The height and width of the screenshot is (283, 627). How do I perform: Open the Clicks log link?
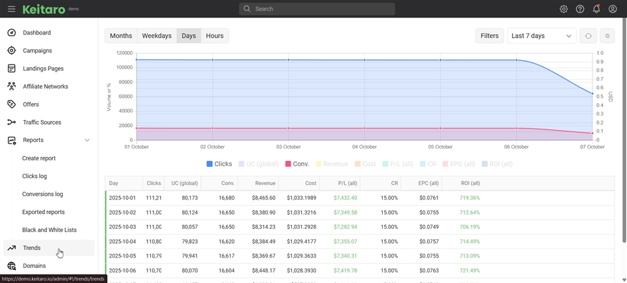35,176
